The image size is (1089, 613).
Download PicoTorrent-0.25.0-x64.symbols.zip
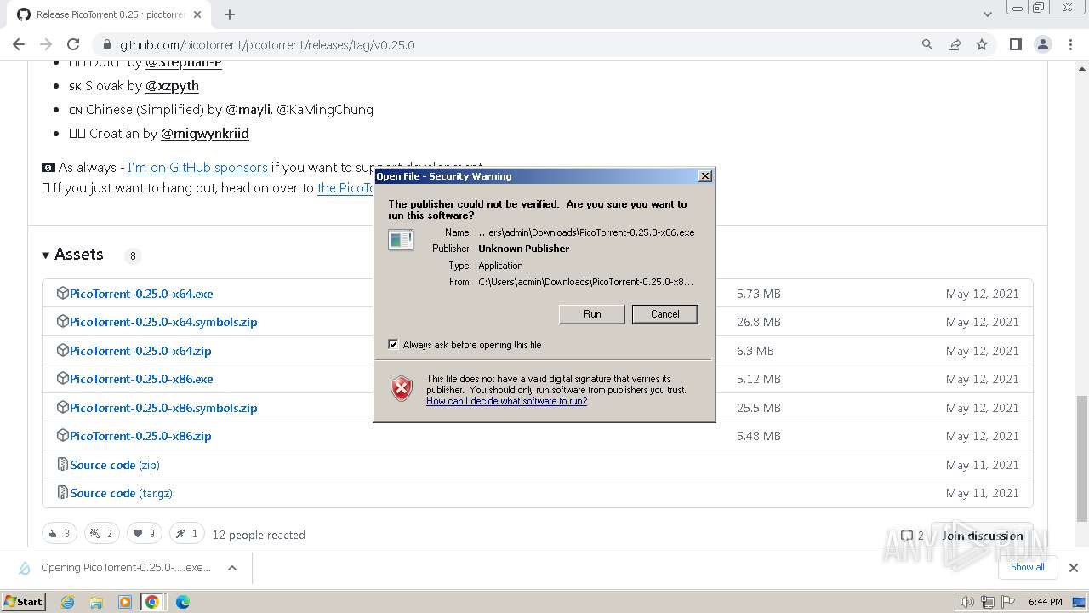point(163,322)
